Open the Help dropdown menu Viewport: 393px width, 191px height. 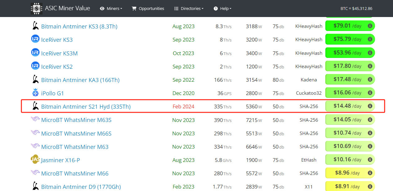222,8
